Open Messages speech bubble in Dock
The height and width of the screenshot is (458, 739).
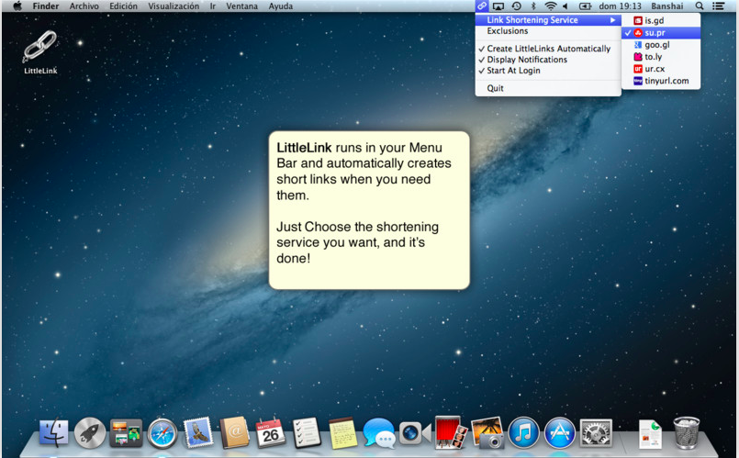(379, 432)
